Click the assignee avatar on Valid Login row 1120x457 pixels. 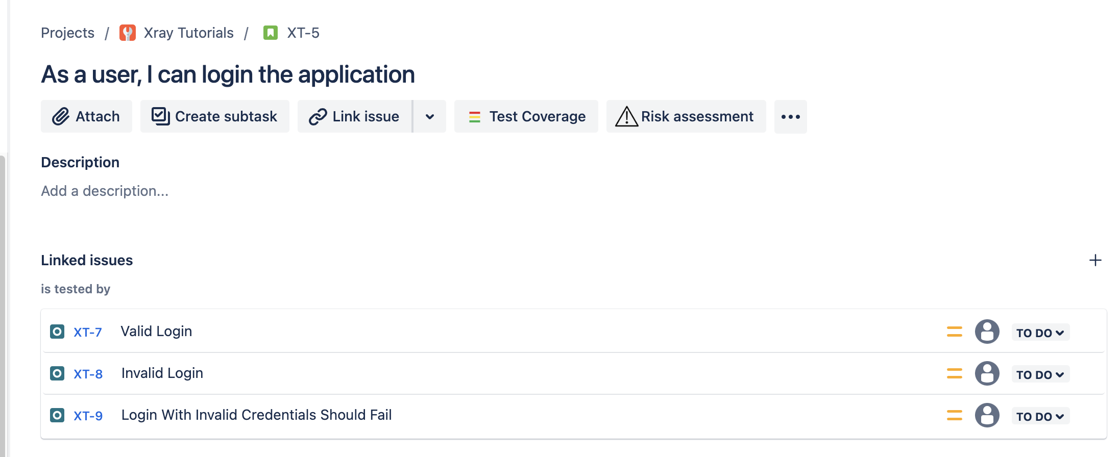pos(987,332)
